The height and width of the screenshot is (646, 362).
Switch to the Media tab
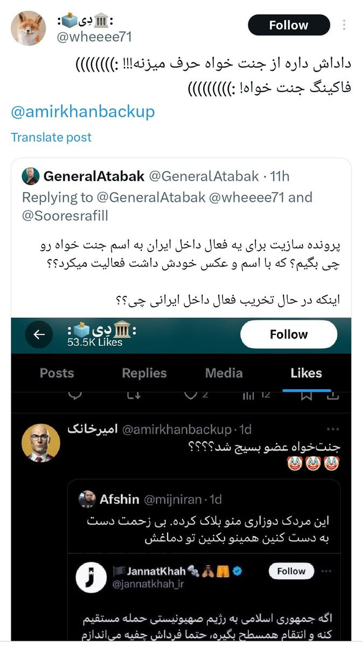tap(224, 373)
